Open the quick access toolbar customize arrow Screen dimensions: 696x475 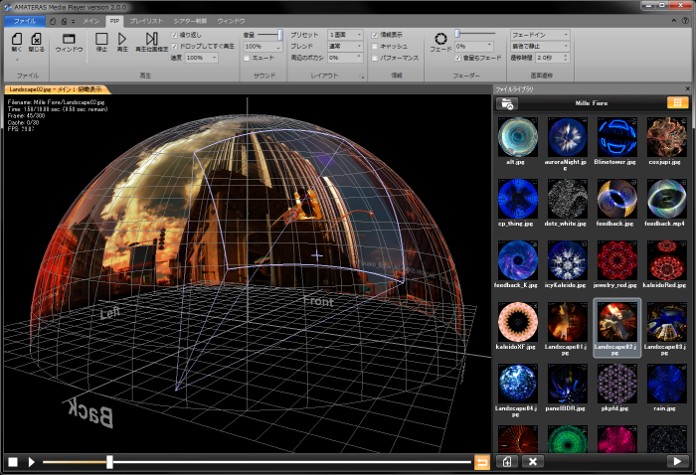[74, 21]
